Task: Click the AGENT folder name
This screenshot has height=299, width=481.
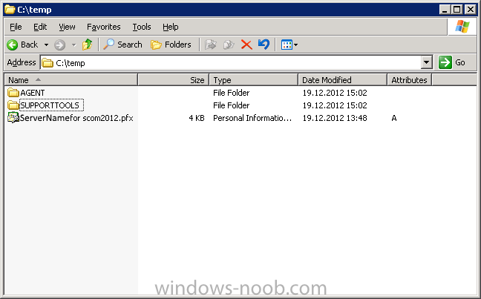Action: click(33, 93)
